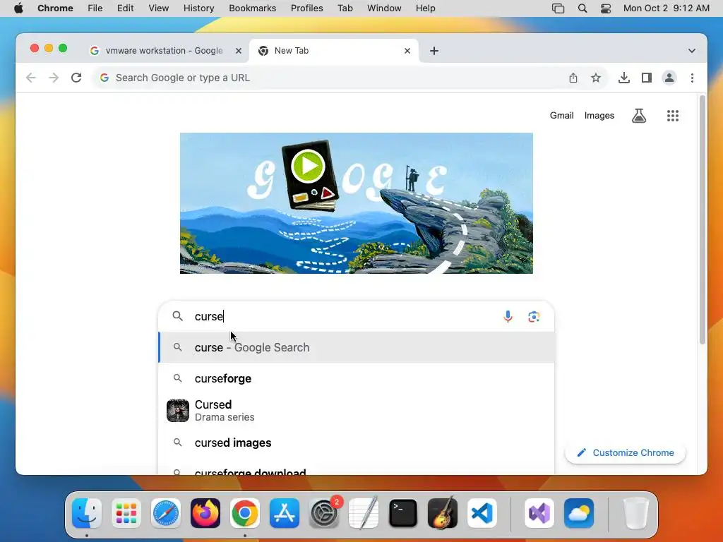Choose the curseforge suggestion
The height and width of the screenshot is (542, 723).
pyautogui.click(x=357, y=378)
